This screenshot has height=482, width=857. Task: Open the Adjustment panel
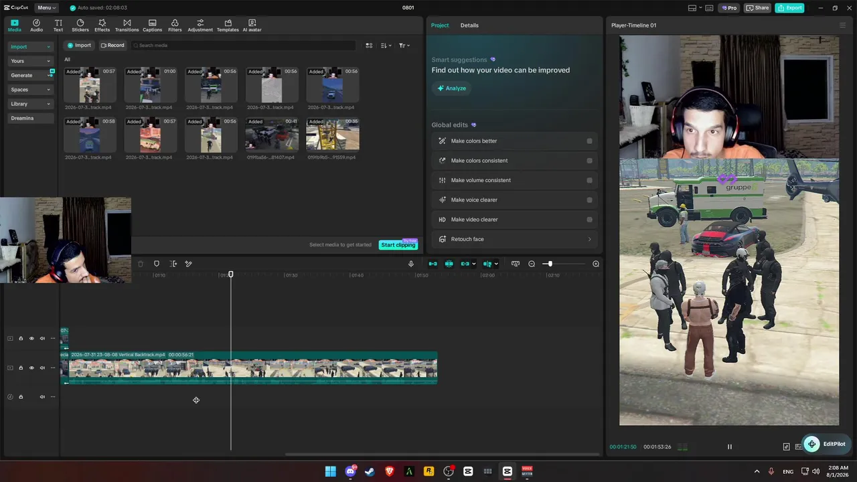(200, 25)
